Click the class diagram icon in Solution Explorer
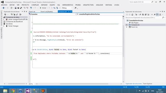The height and width of the screenshot is (93, 166). pos(160,14)
